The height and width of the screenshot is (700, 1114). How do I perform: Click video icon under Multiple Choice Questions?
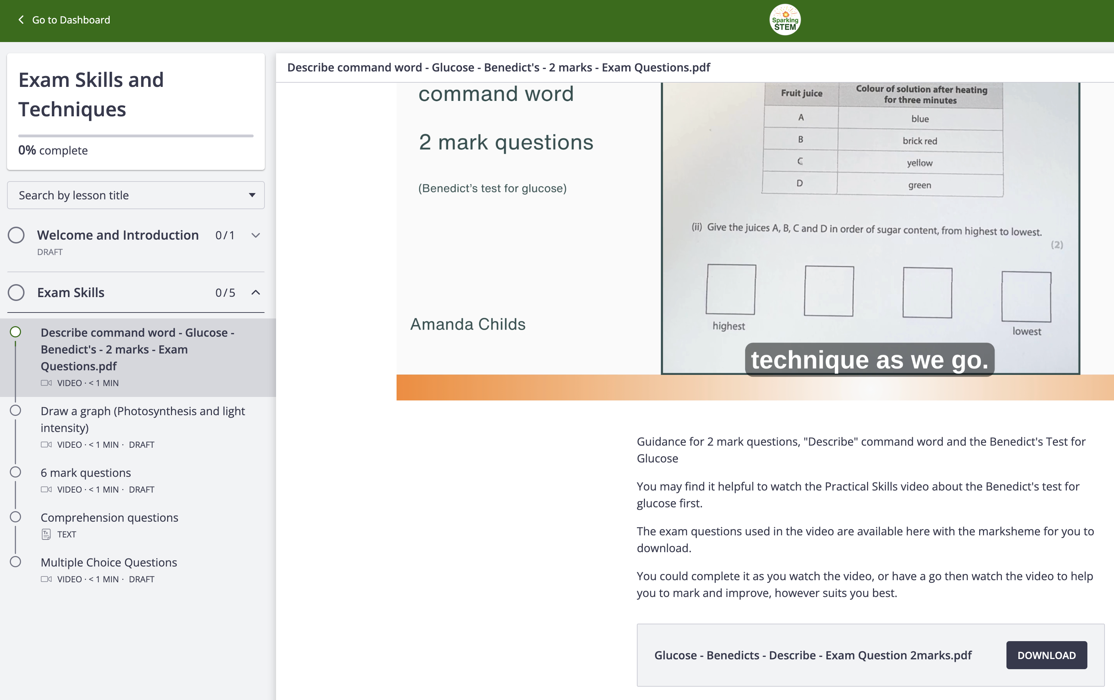[x=46, y=579]
